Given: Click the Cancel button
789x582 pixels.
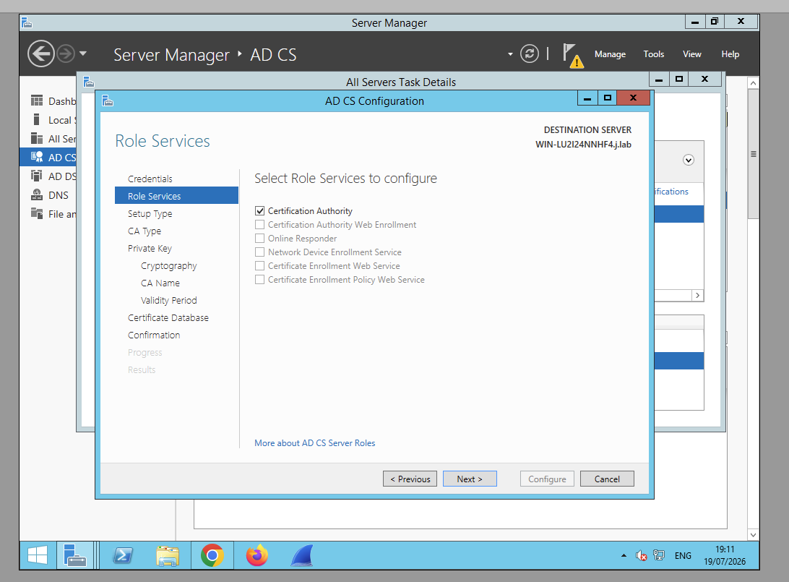Looking at the screenshot, I should (x=607, y=479).
